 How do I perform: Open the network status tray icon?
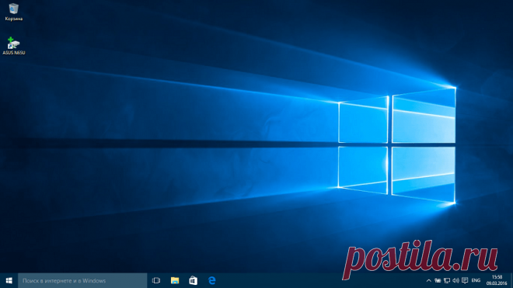click(447, 280)
